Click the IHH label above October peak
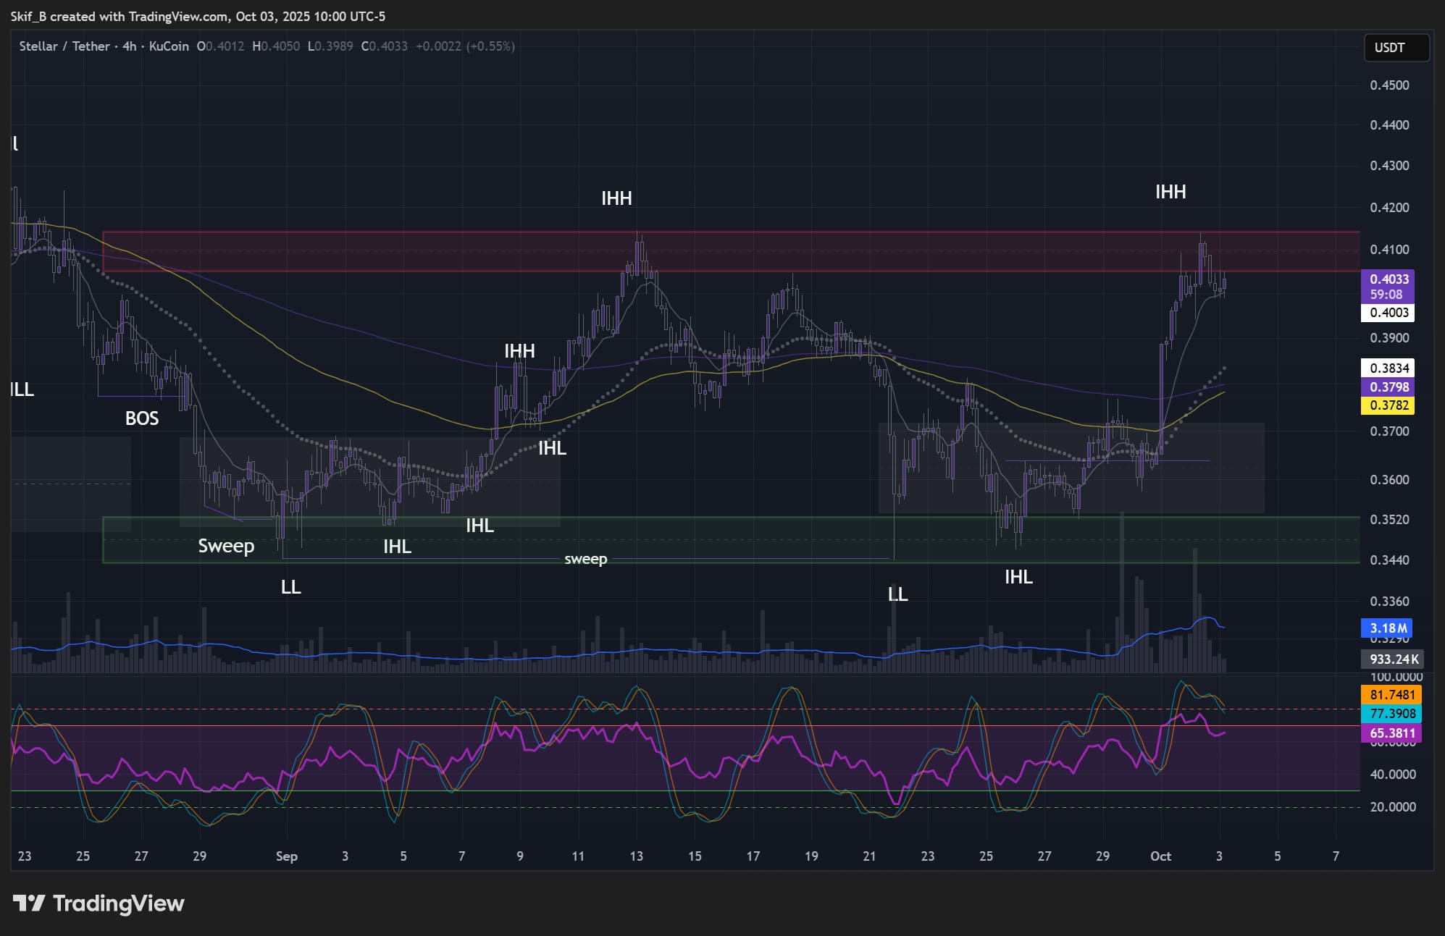Viewport: 1445px width, 936px height. (1170, 192)
